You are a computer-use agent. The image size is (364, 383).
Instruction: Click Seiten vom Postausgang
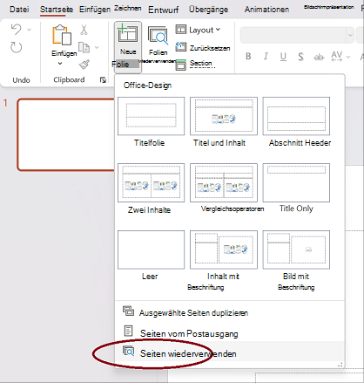point(229,333)
